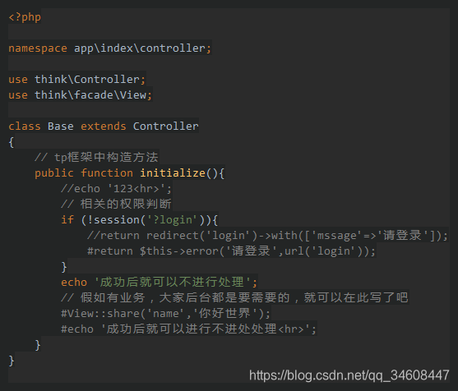Click the #return $this->error comment line
Viewport: 458px width, 391px height.
[231, 251]
